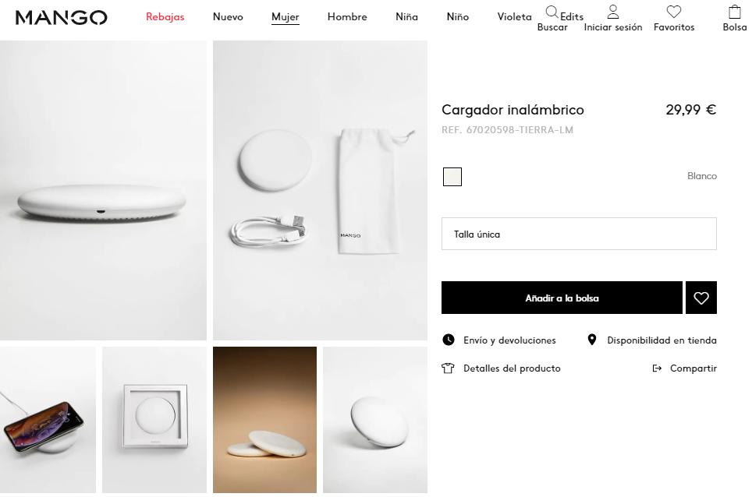752x497 pixels.
Task: Select the Blanco color swatch
Action: click(x=452, y=177)
